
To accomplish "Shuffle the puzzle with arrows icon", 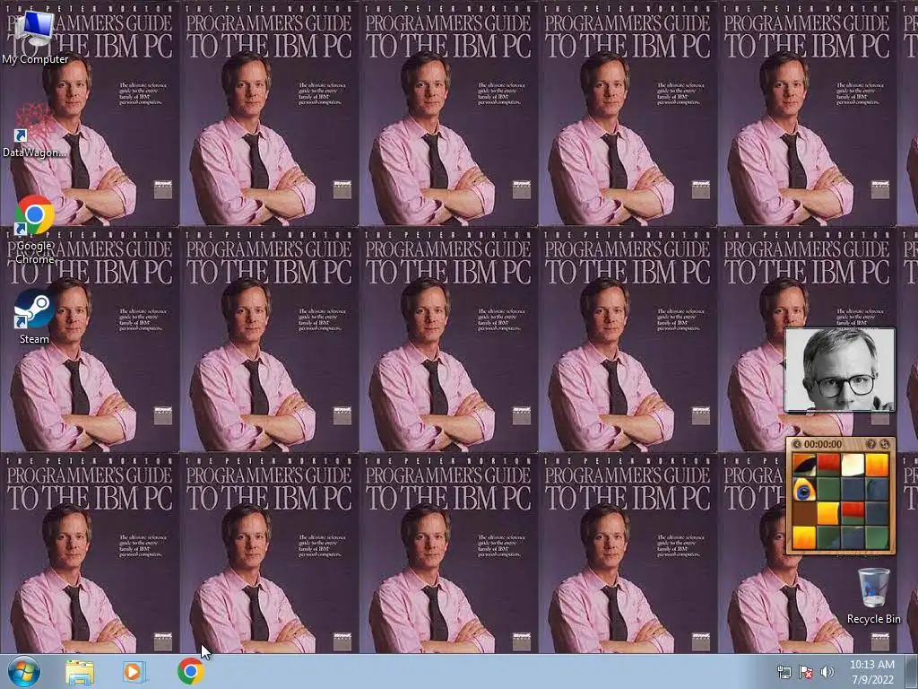I will (x=885, y=445).
